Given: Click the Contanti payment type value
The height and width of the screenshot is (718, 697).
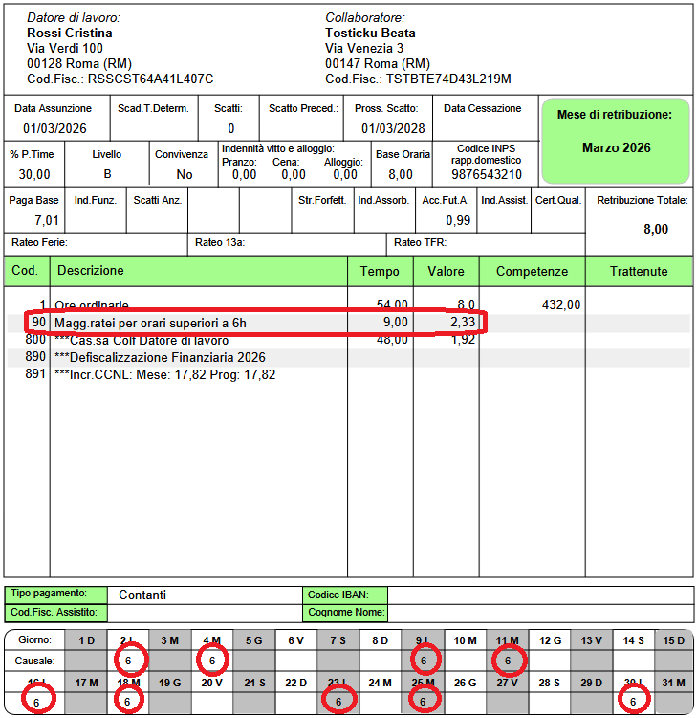Looking at the screenshot, I should (x=142, y=595).
